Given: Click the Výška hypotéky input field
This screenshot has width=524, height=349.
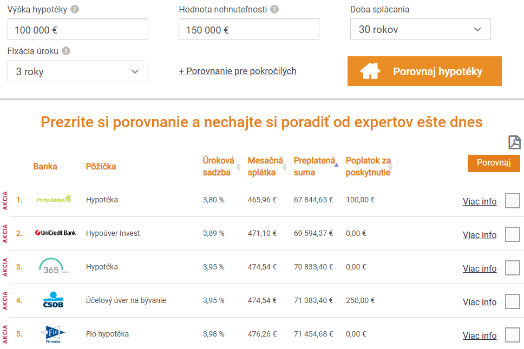Looking at the screenshot, I should [77, 29].
